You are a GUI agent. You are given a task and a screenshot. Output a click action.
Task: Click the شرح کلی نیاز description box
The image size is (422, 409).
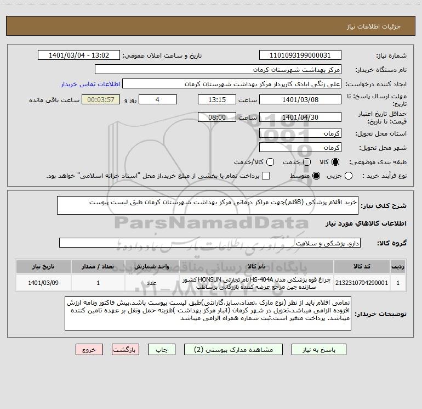208,205
